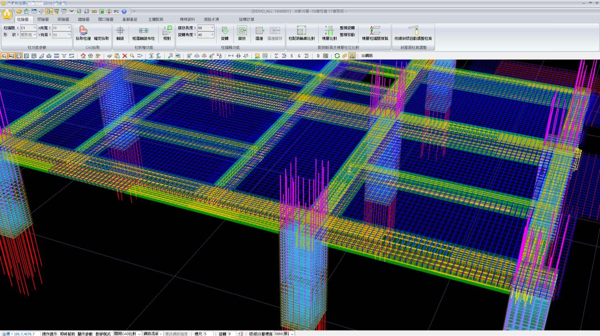The width and height of the screenshot is (600, 336).
Task: Open the 形狀 矩形柱 dropdown
Action: pyautogui.click(x=35, y=35)
